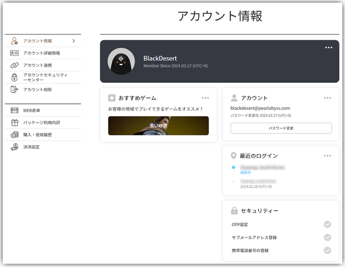Click the パスワード変更日 2024.03.27 text

click(261, 115)
